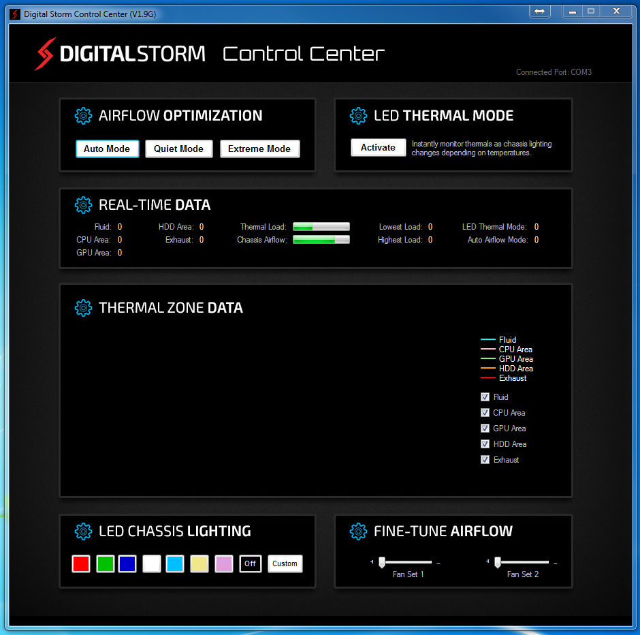Uncheck the GPU Area checkbox
This screenshot has width=640, height=635.
485,428
